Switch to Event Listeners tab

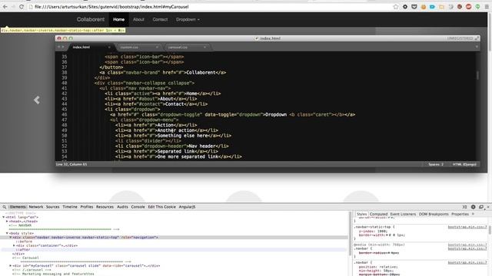tap(403, 214)
